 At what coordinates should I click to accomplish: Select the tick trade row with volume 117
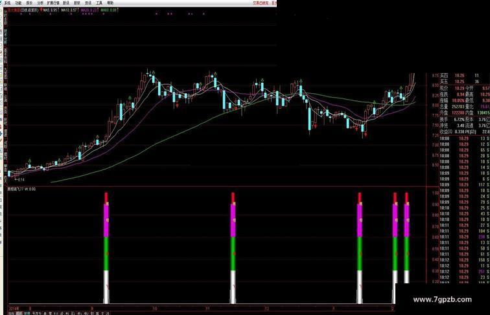(465, 184)
